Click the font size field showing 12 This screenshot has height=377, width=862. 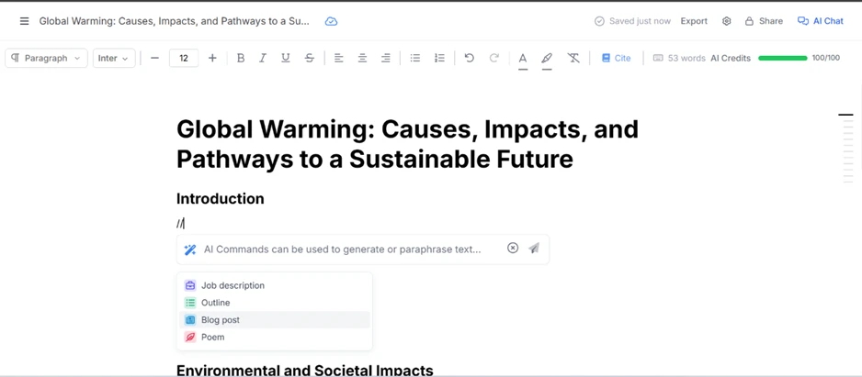click(184, 58)
